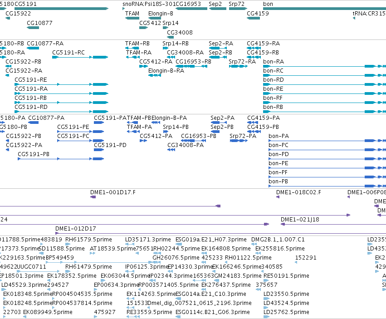Open protein CG5191-PE
Screen dimensions: 386x319
(x=73, y=127)
